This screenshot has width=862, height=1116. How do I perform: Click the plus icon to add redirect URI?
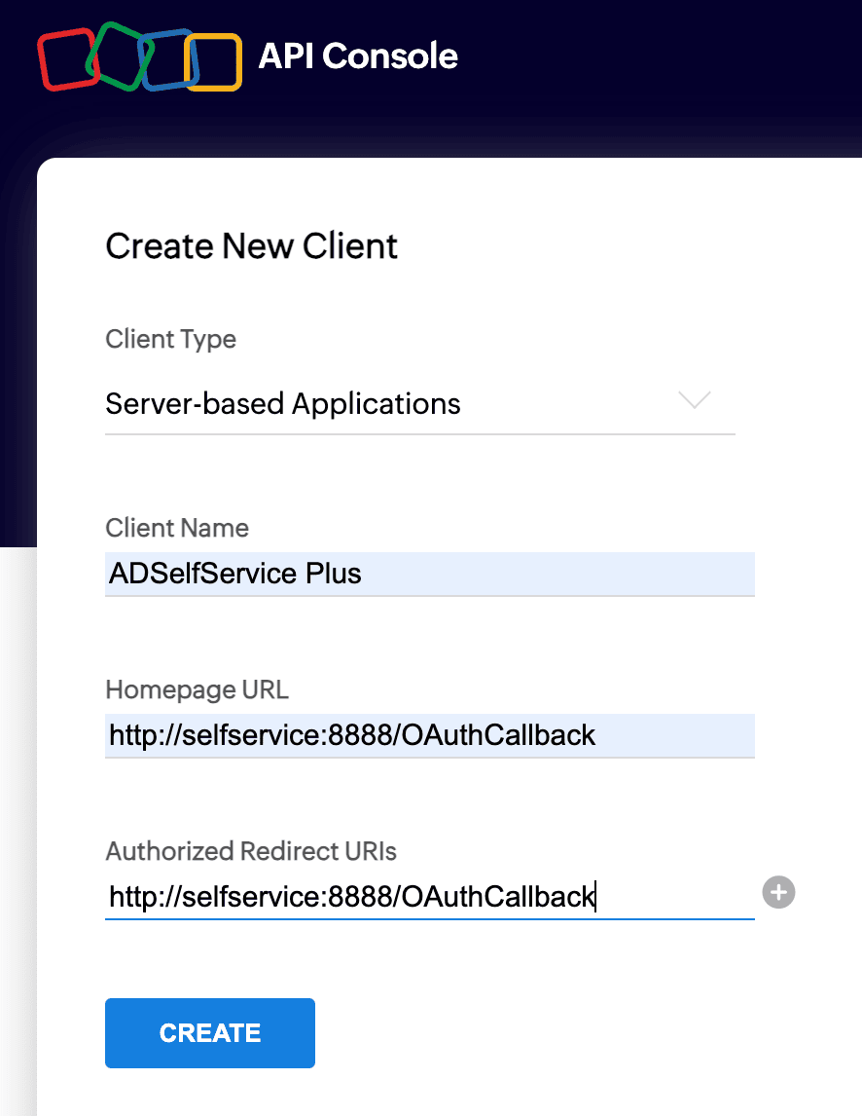pyautogui.click(x=778, y=892)
